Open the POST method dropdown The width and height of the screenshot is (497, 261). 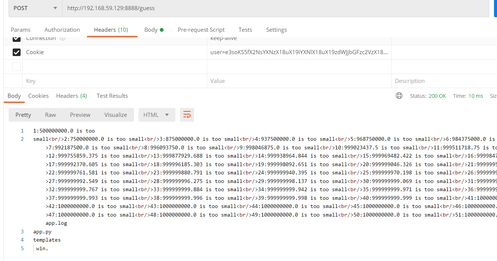click(35, 8)
